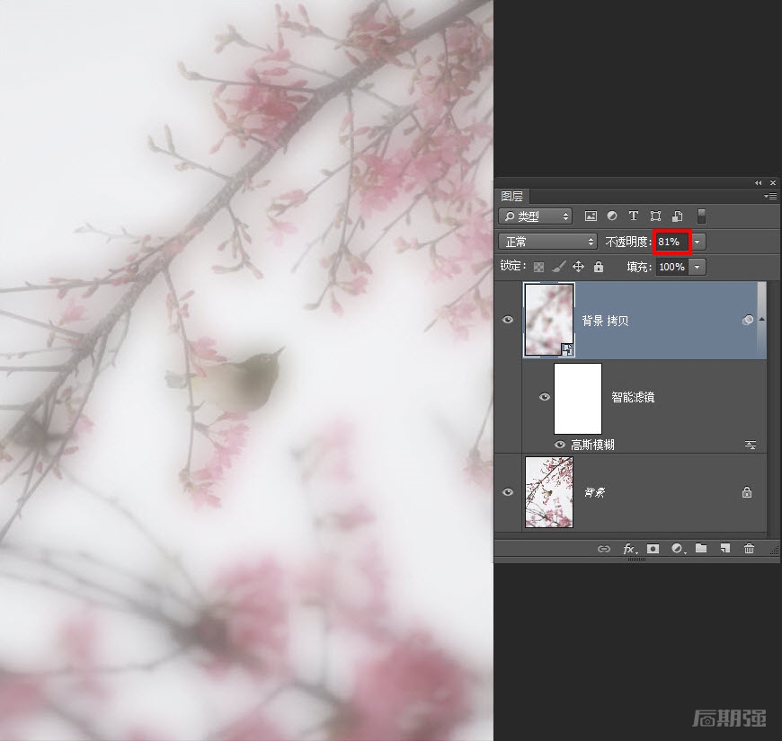The height and width of the screenshot is (741, 782).
Task: Hide the 高斯模糊 filter effect
Action: [560, 445]
